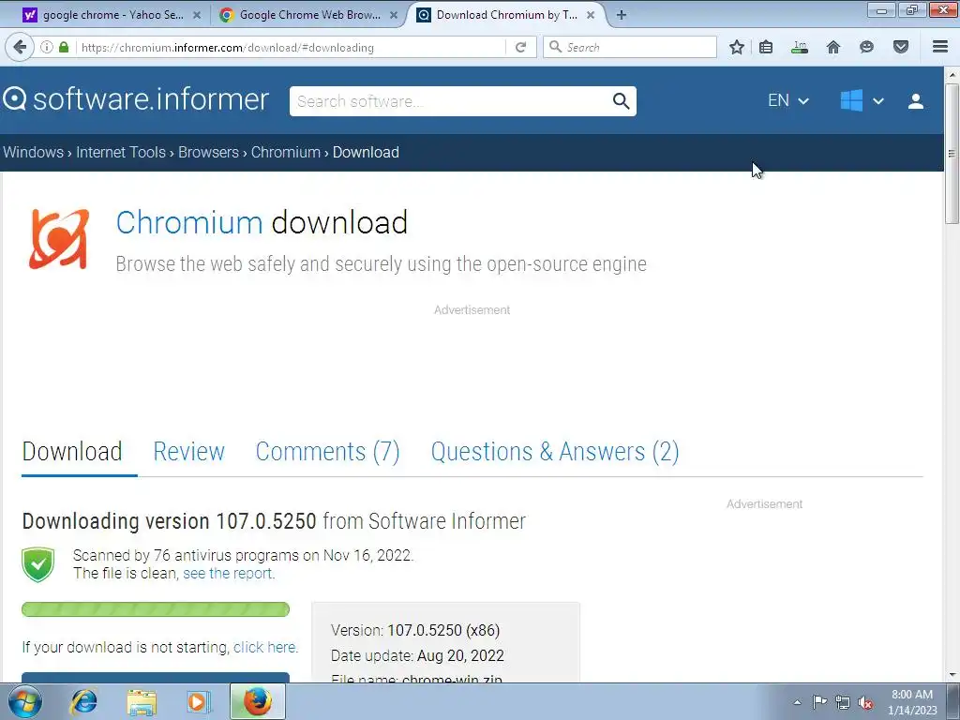960x720 pixels.
Task: Switch to Google Chrome Web Browser tab
Action: coord(309,15)
